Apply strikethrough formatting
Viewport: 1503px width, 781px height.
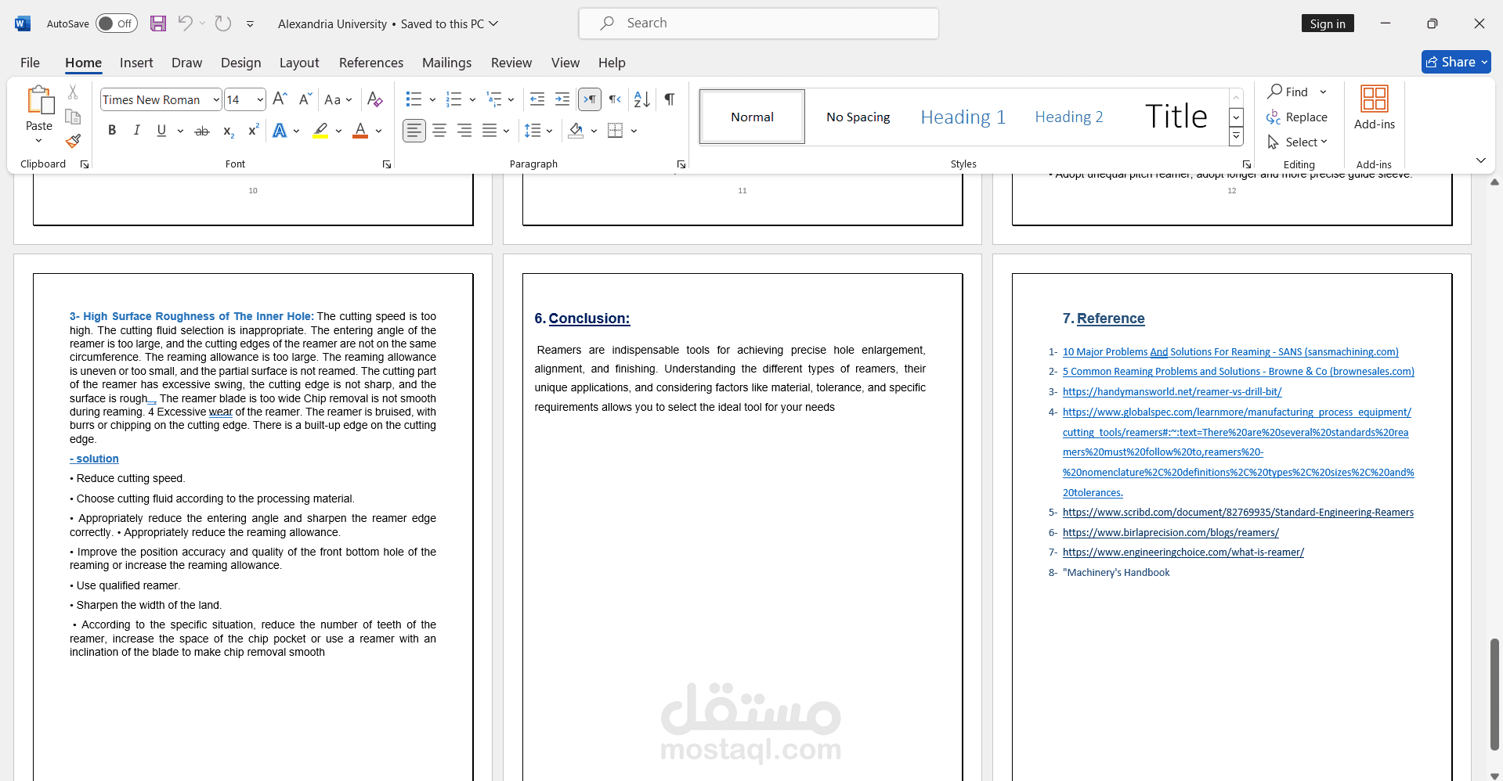click(202, 131)
